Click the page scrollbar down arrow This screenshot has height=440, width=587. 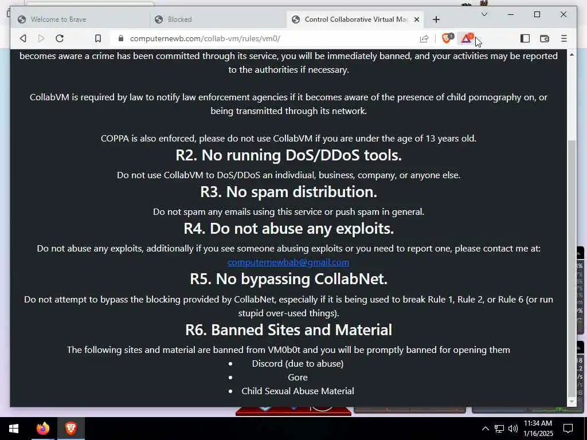[x=572, y=401]
